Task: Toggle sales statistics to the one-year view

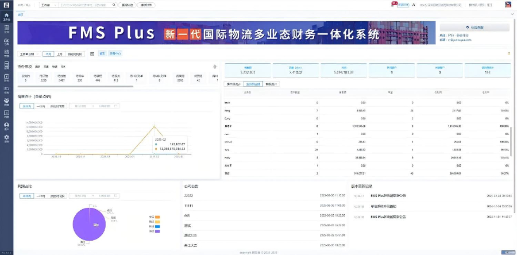Action: coord(41,106)
